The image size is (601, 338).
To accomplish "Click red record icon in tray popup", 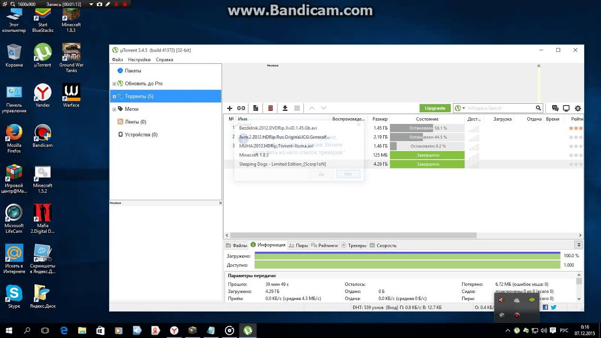I will tap(517, 315).
